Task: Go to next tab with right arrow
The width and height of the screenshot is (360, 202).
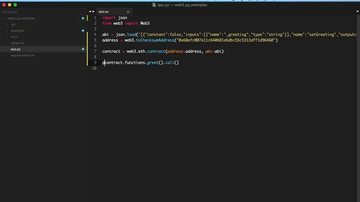Action: (93, 11)
